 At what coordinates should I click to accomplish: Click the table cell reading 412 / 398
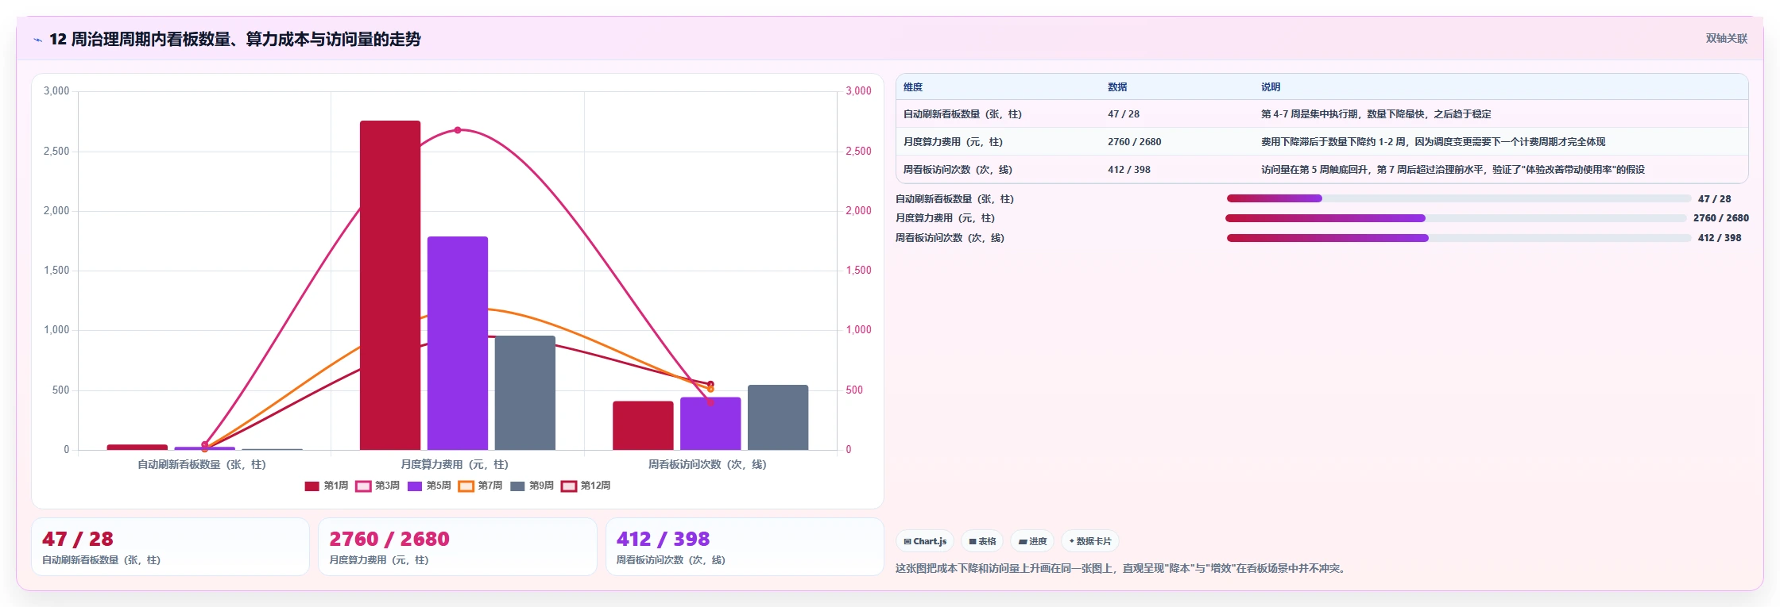(1129, 170)
